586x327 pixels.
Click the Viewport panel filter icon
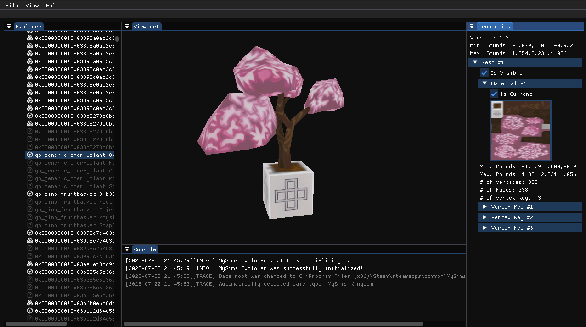pyautogui.click(x=126, y=26)
